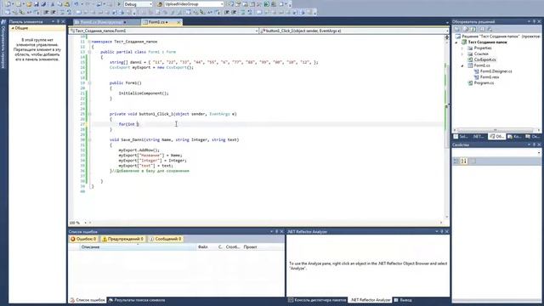Image resolution: width=544 pixels, height=306 pixels.
Task: Collapse the Form1.cs tree node arrow
Action: point(462,65)
